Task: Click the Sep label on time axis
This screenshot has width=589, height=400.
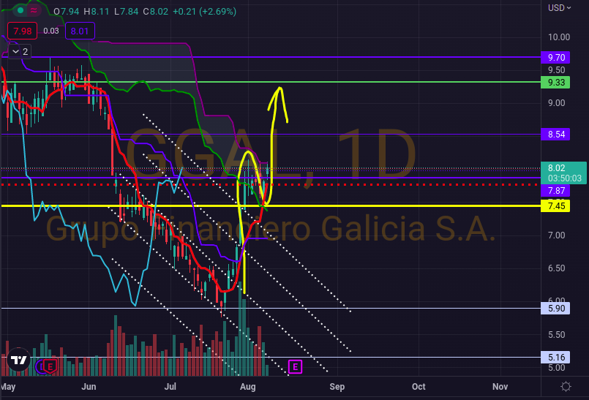Action: 337,385
